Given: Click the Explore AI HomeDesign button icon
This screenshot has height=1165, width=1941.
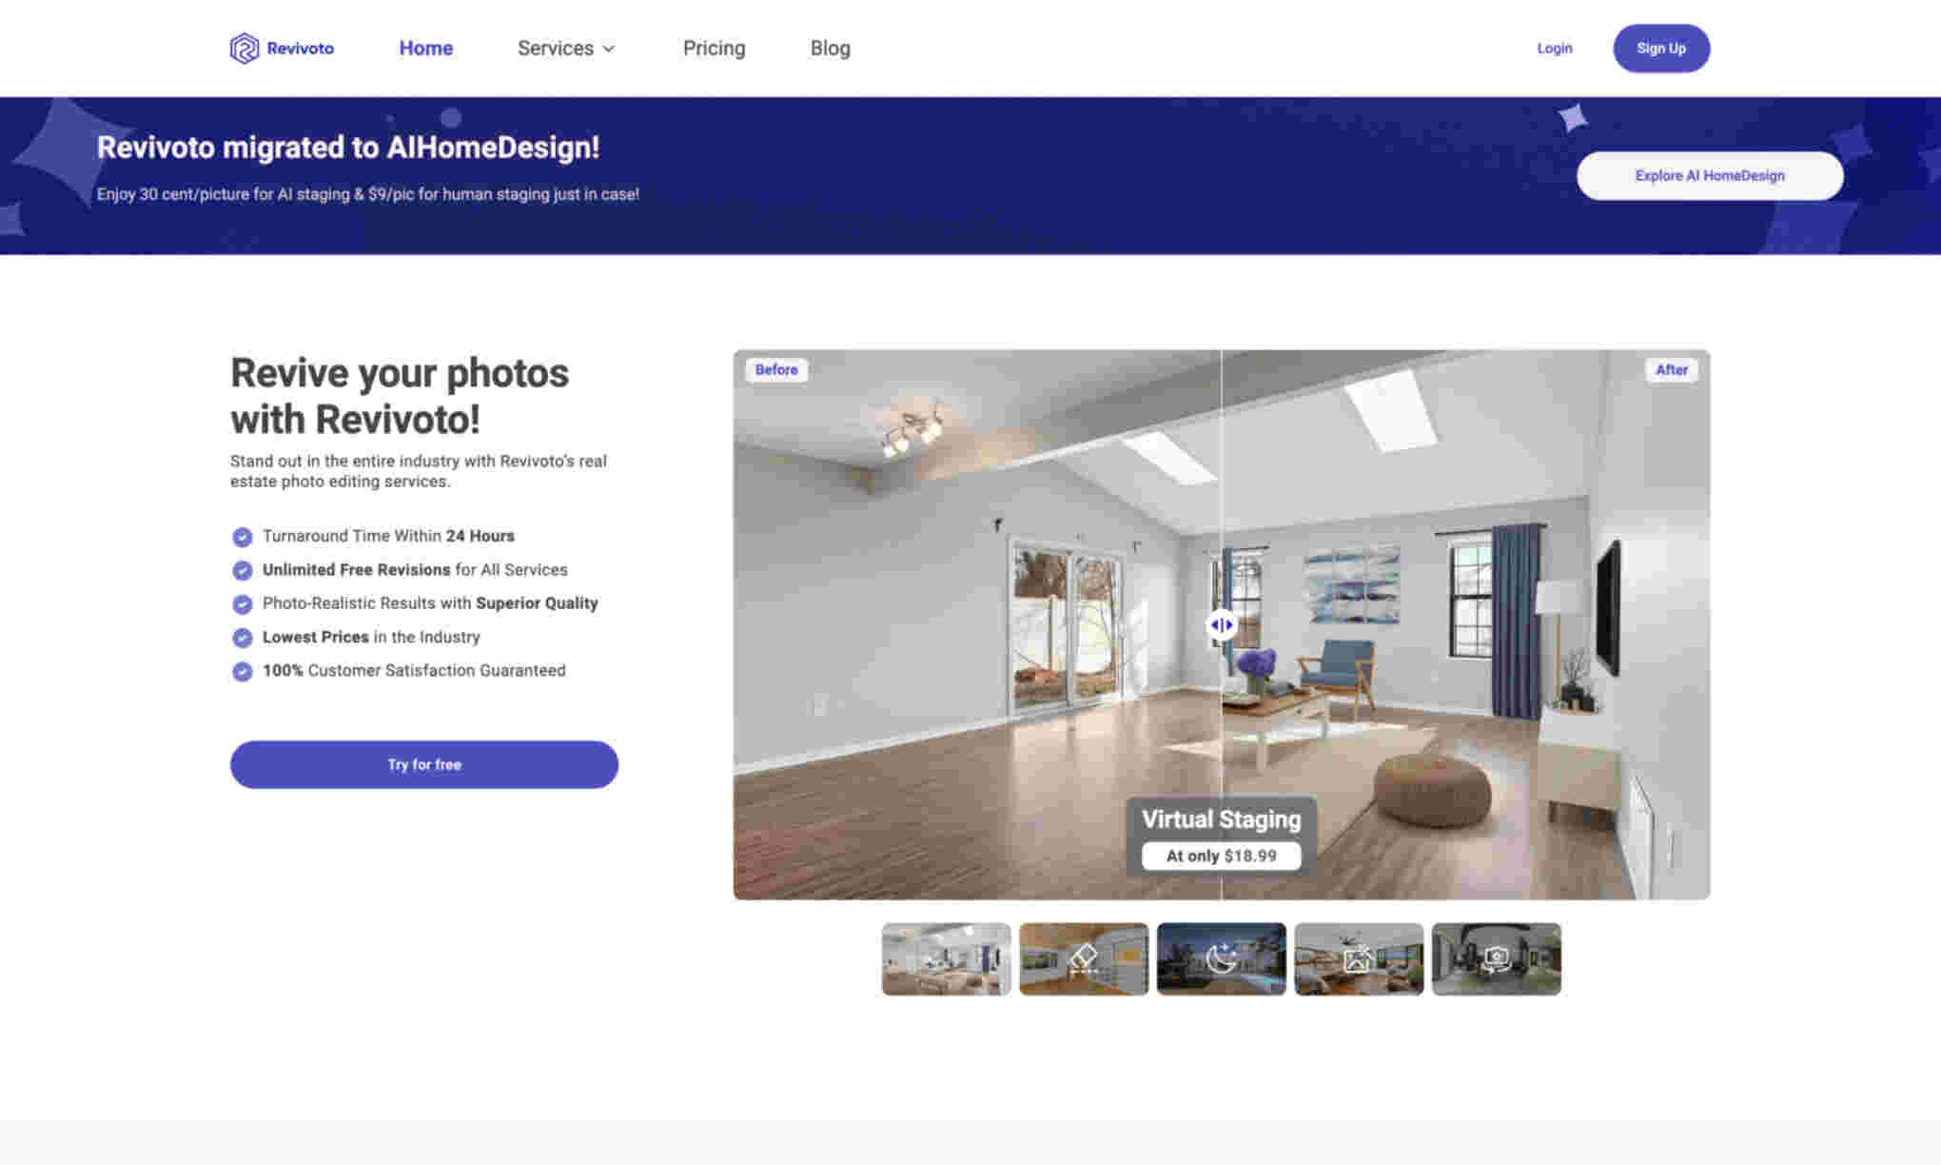Looking at the screenshot, I should point(1710,175).
